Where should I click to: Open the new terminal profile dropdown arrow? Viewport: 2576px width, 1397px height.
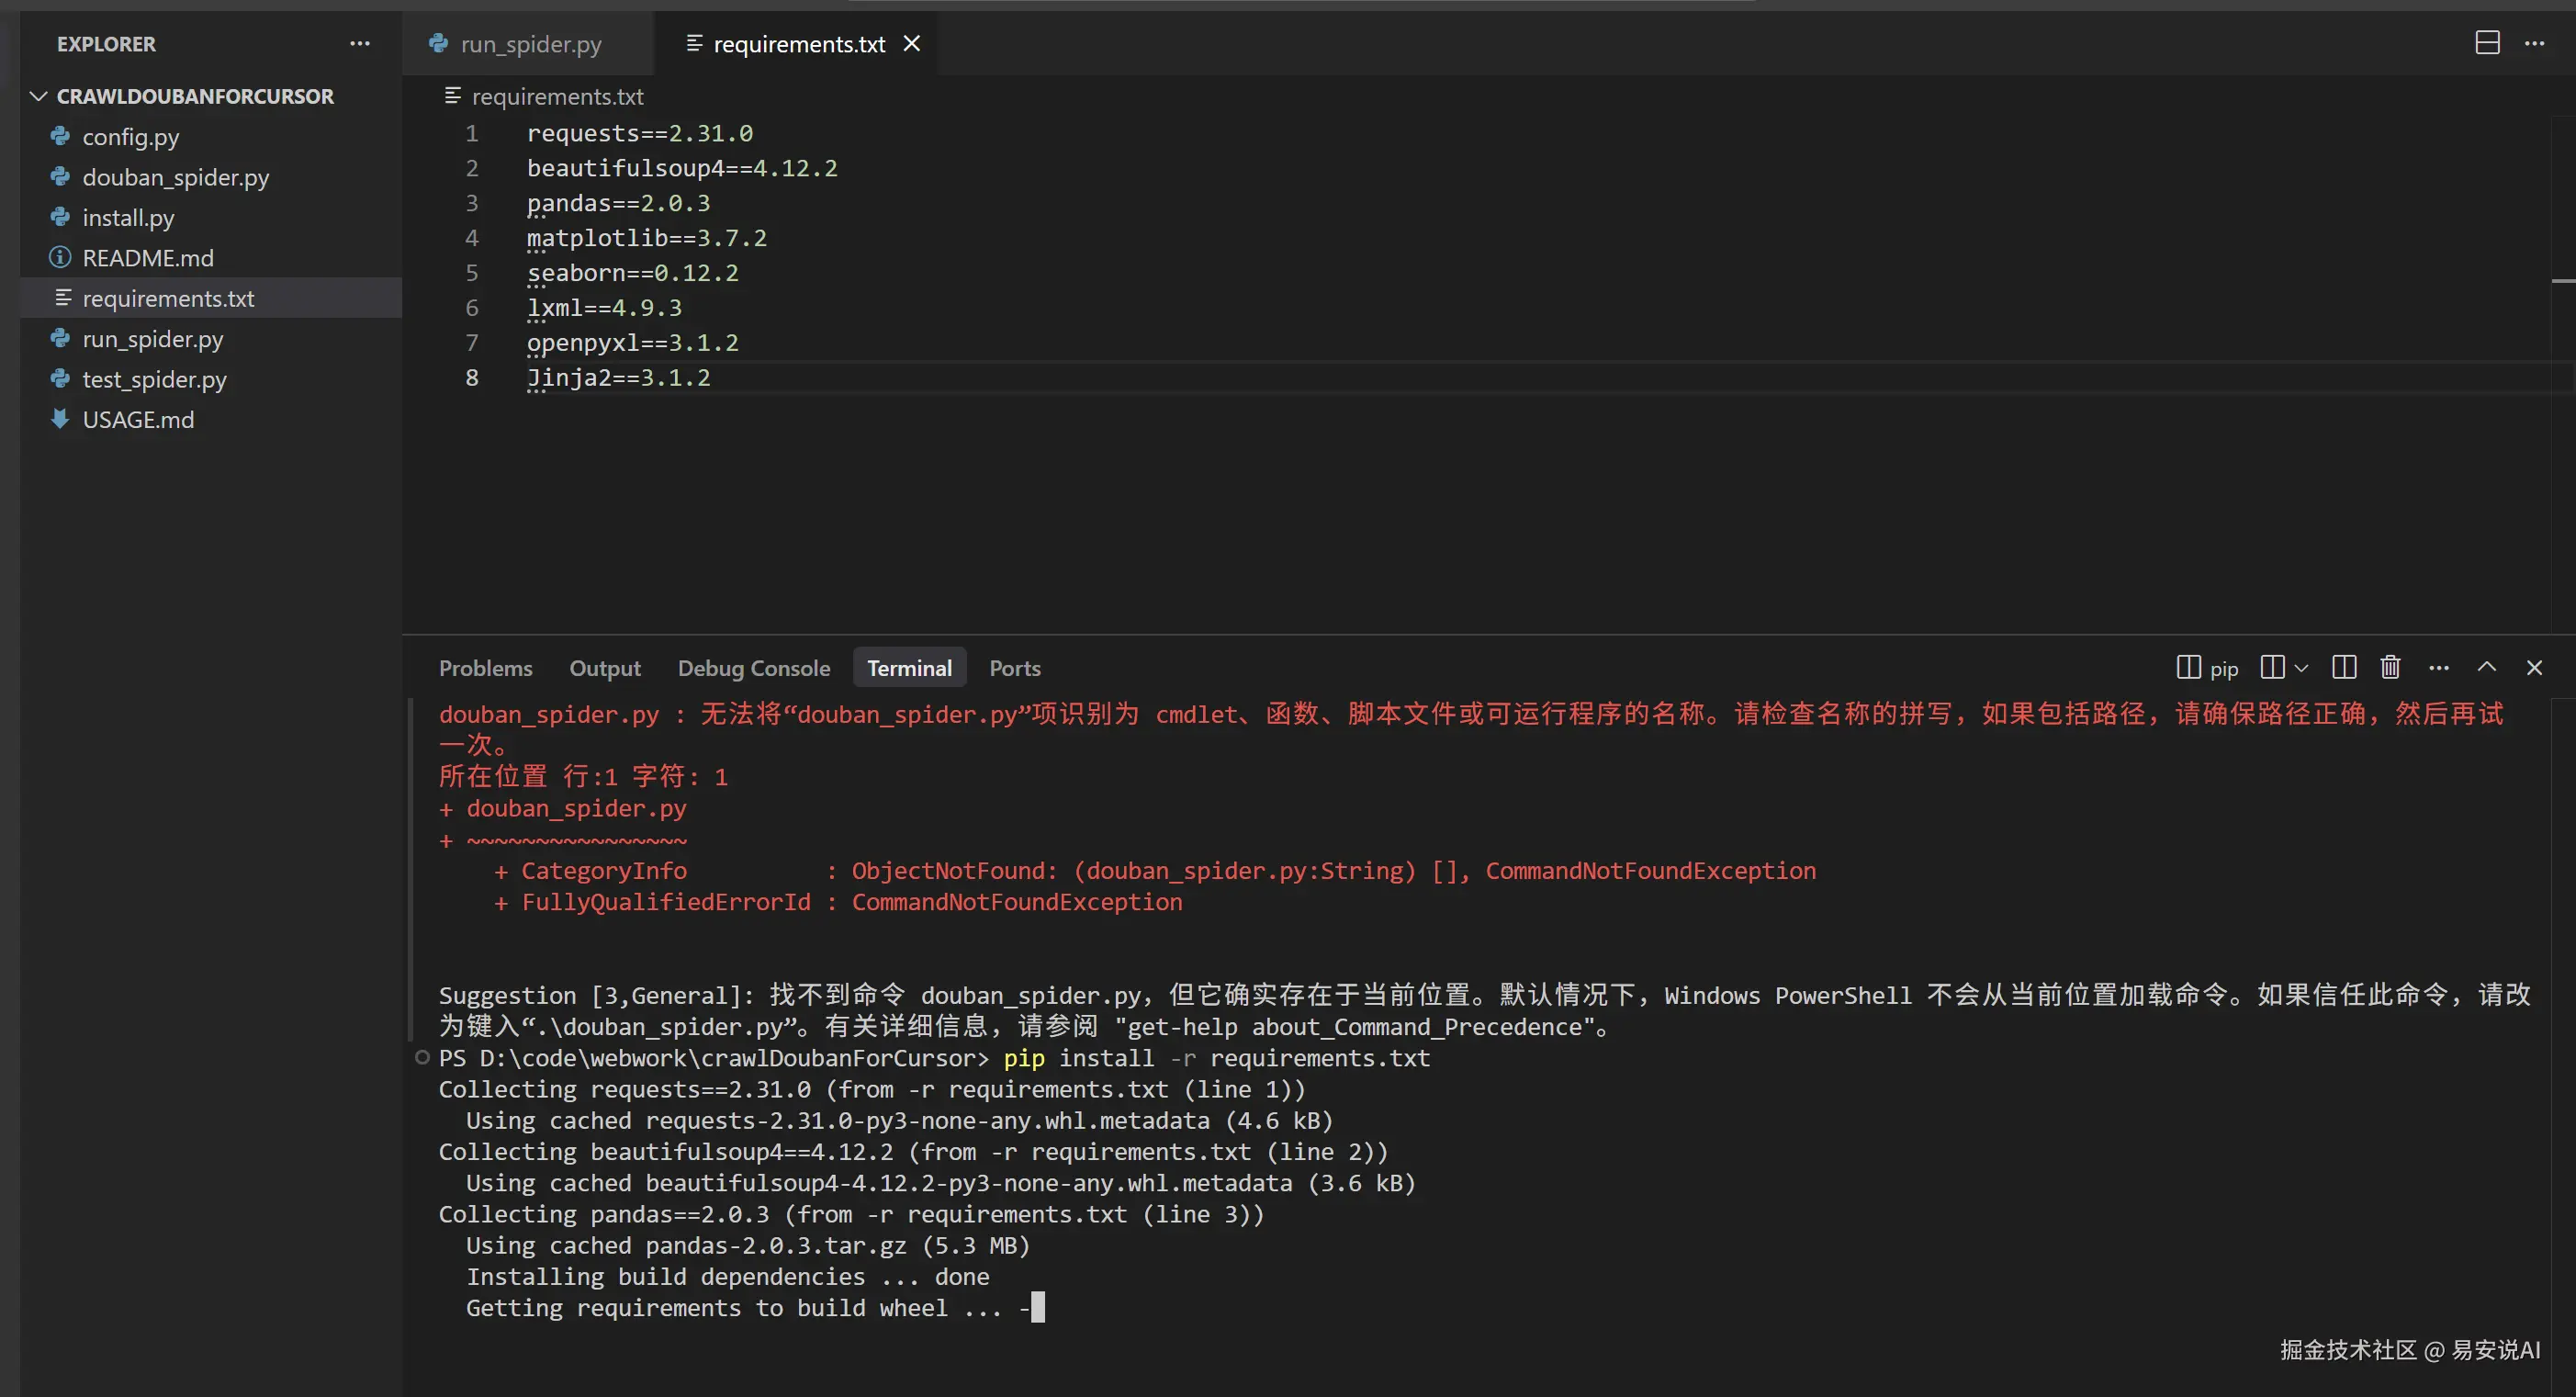[x=2301, y=667]
